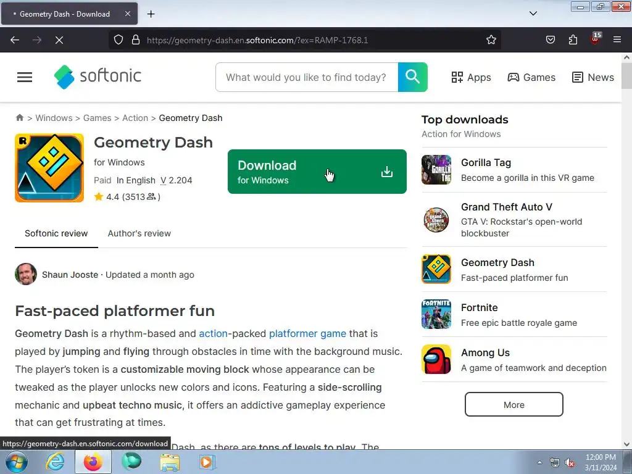Open the Games section
The image size is (632, 474).
[x=531, y=77]
